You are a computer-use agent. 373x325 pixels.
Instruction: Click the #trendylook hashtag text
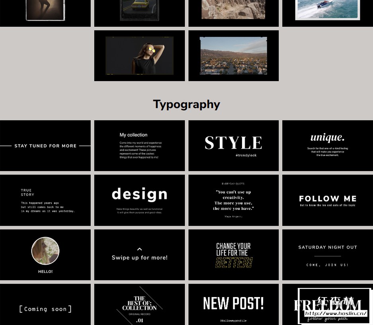246,155
